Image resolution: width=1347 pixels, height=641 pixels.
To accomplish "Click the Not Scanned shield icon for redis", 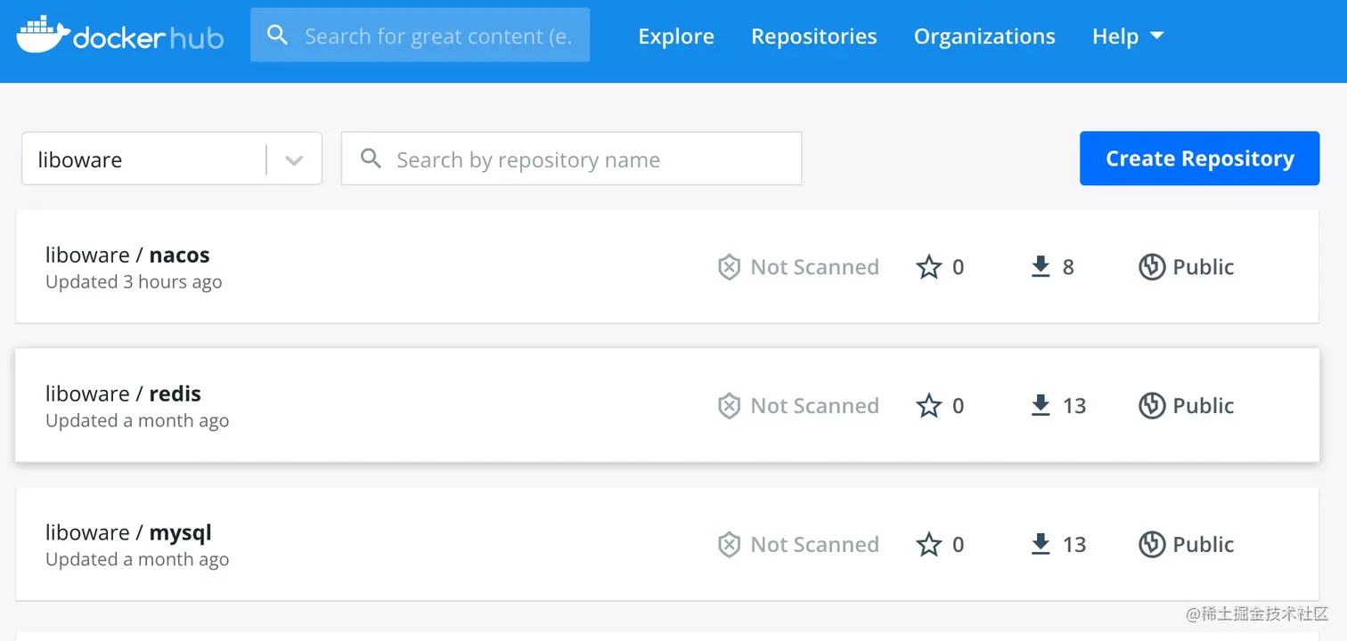I will (729, 406).
